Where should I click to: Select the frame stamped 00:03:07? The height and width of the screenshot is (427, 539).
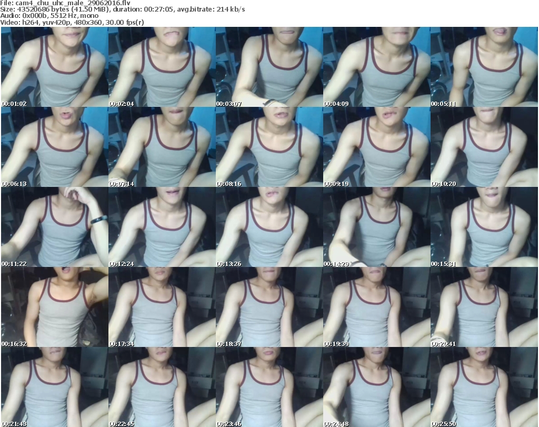(269, 67)
